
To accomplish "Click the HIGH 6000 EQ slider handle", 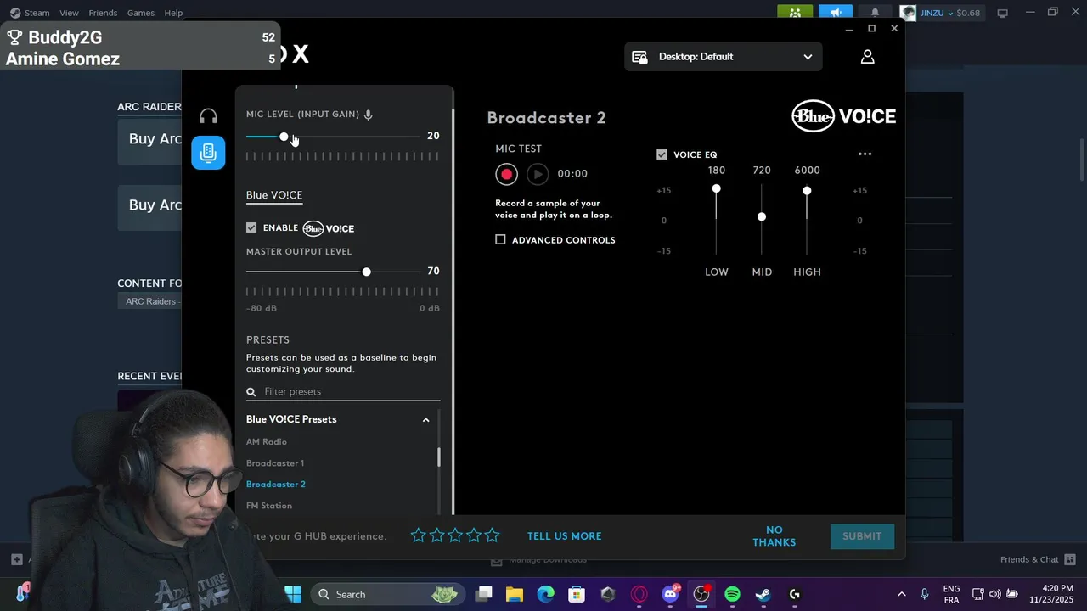I will (807, 191).
